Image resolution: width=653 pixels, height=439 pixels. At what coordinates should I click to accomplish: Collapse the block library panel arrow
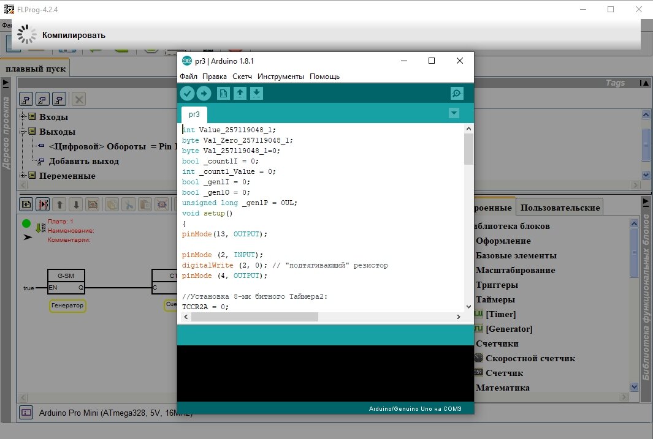(646, 201)
